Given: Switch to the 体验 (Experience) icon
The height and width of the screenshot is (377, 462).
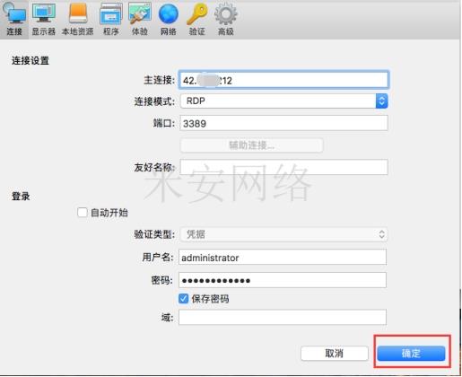Looking at the screenshot, I should point(140,19).
